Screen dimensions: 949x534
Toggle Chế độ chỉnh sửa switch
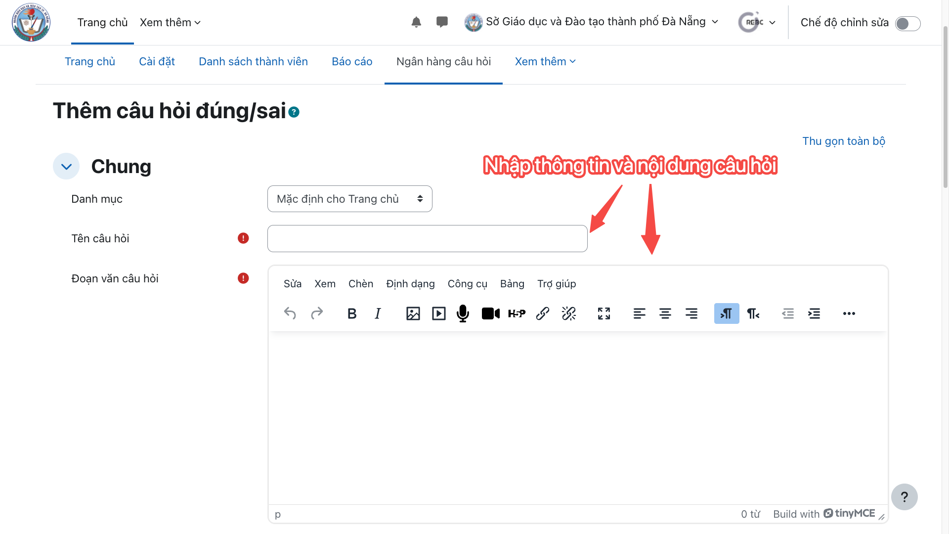(x=908, y=23)
